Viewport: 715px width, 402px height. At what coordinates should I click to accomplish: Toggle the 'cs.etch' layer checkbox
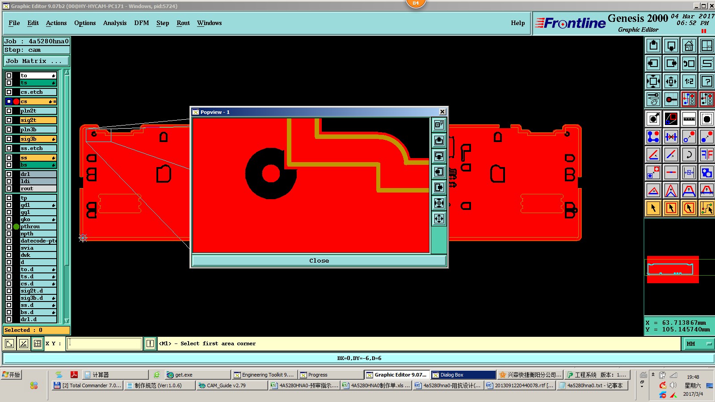point(9,92)
